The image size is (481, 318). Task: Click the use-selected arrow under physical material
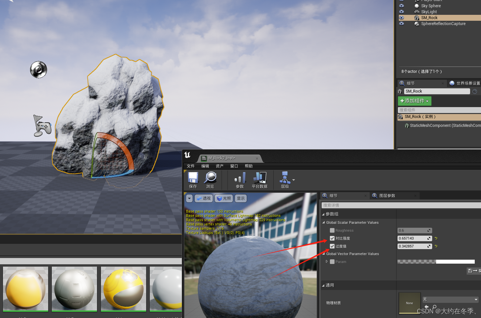click(427, 307)
